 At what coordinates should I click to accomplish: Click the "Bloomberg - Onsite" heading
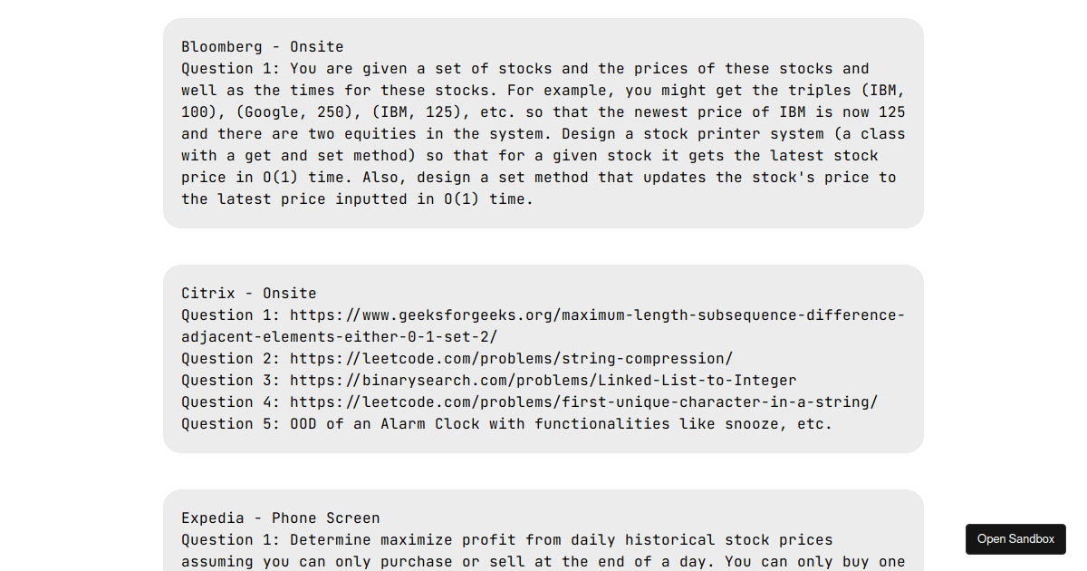[262, 47]
